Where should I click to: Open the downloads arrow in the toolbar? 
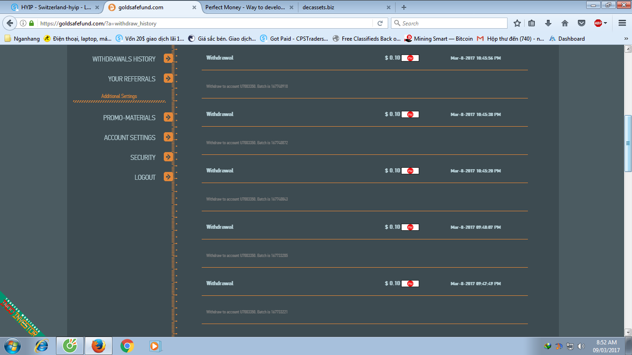[548, 23]
